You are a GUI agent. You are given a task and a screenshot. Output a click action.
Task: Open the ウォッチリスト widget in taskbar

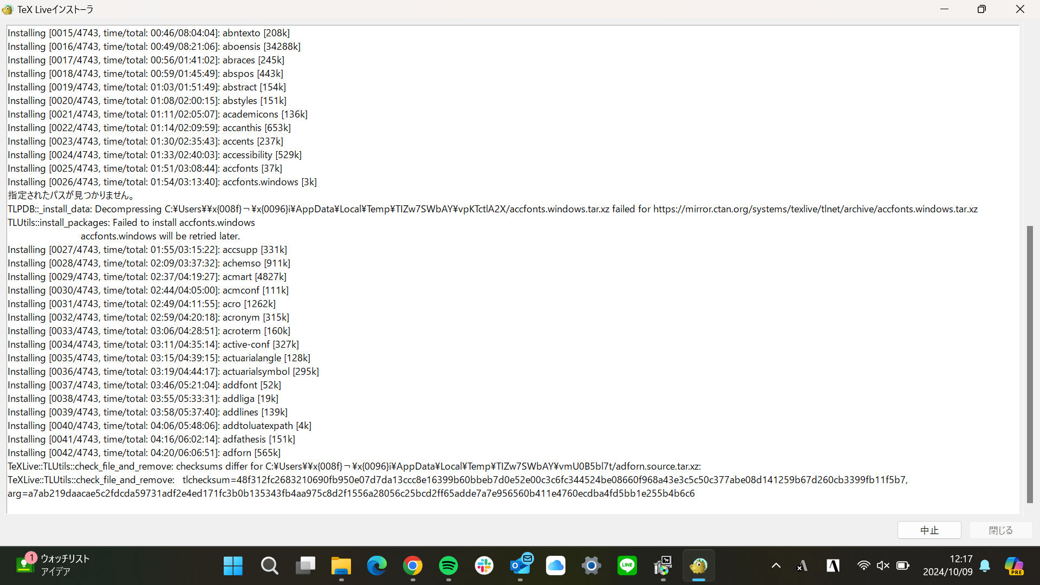(x=53, y=565)
